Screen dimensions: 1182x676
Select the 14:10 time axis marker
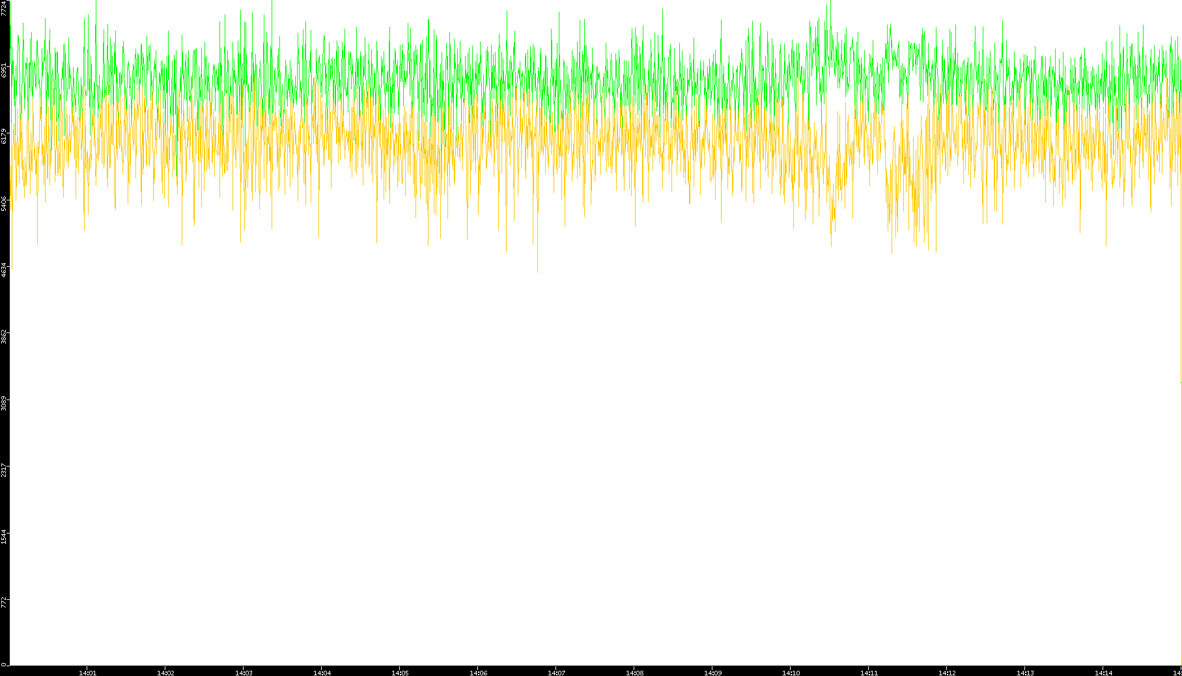791,673
